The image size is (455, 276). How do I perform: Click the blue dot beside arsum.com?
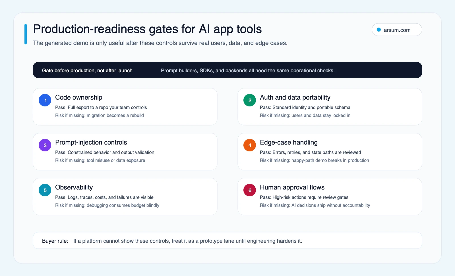pos(379,30)
